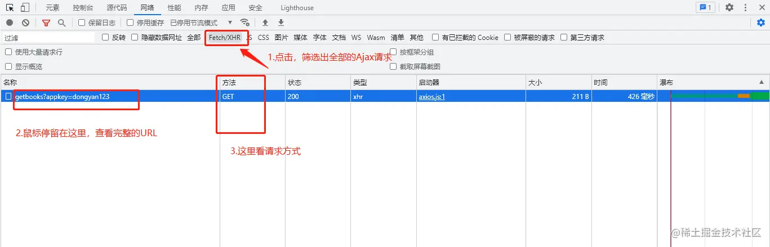The height and width of the screenshot is (247, 770).
Task: Check the Invert (反转) checkbox
Action: click(105, 37)
